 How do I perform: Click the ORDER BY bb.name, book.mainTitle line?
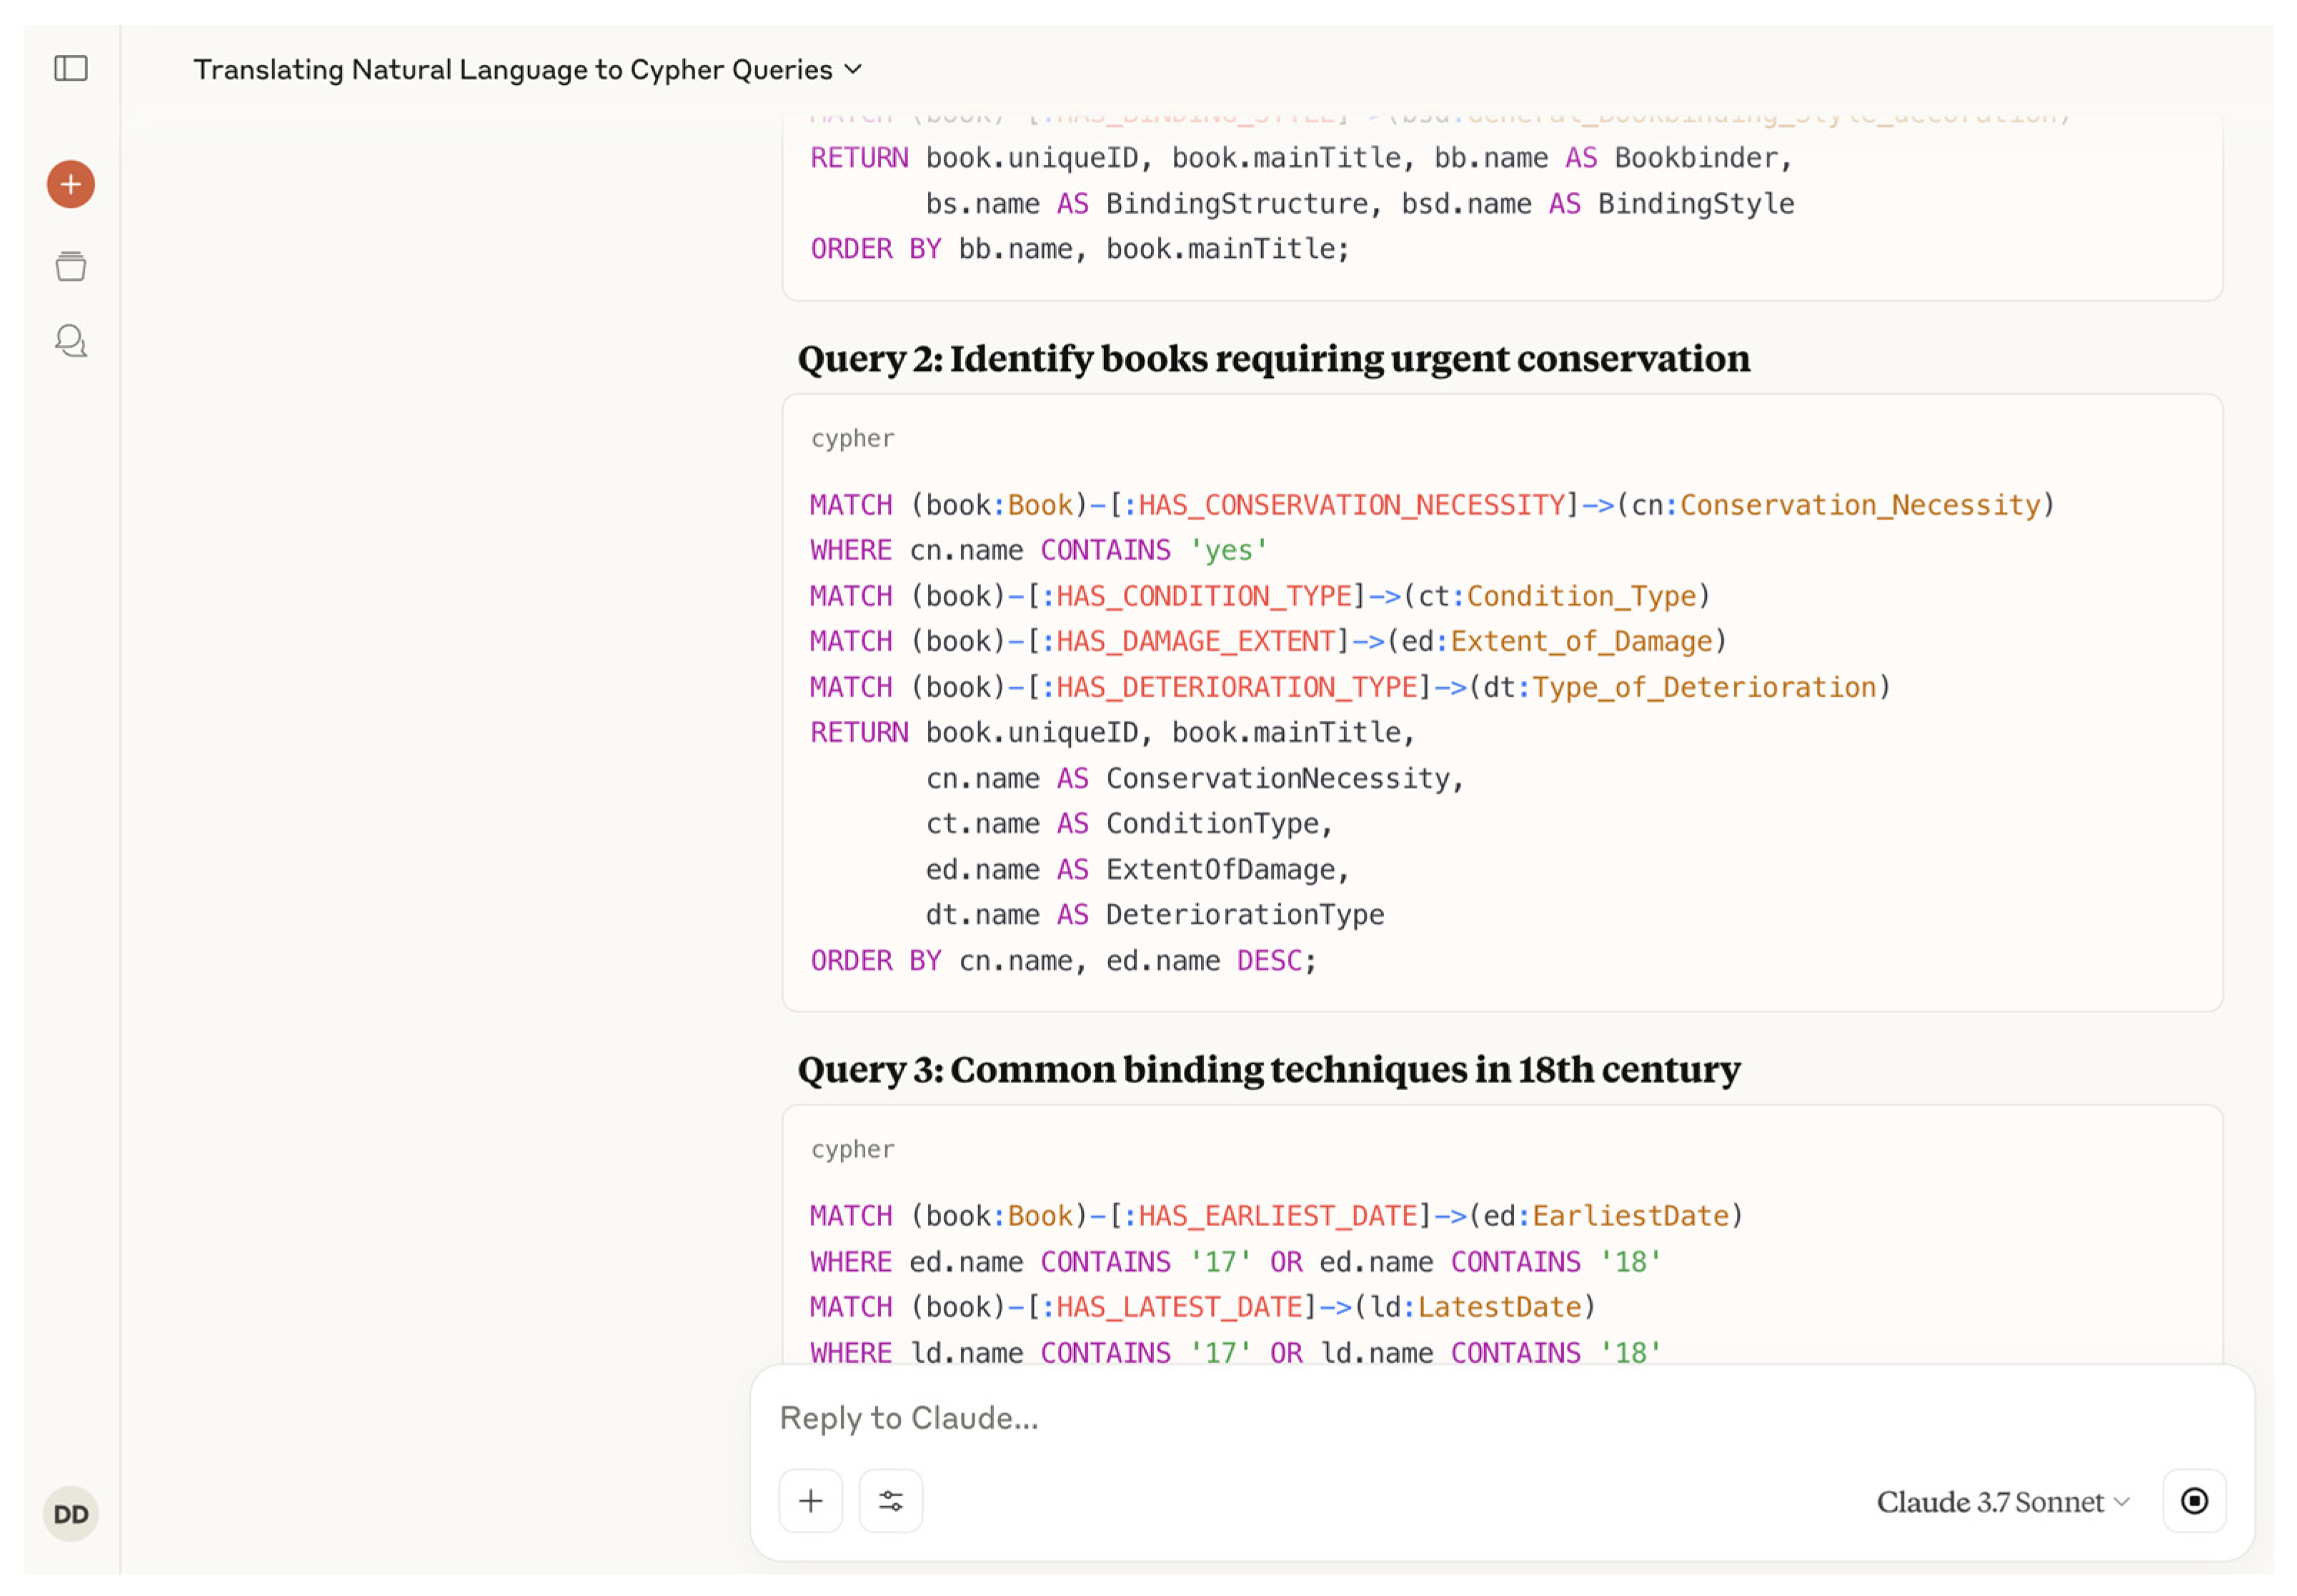pyautogui.click(x=1080, y=249)
